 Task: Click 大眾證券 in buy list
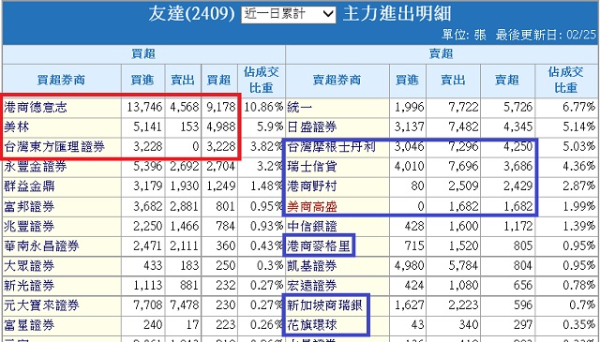(29, 266)
